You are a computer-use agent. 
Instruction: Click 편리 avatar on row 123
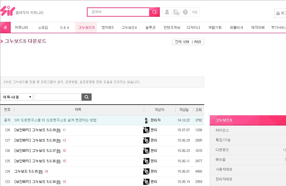146,182
